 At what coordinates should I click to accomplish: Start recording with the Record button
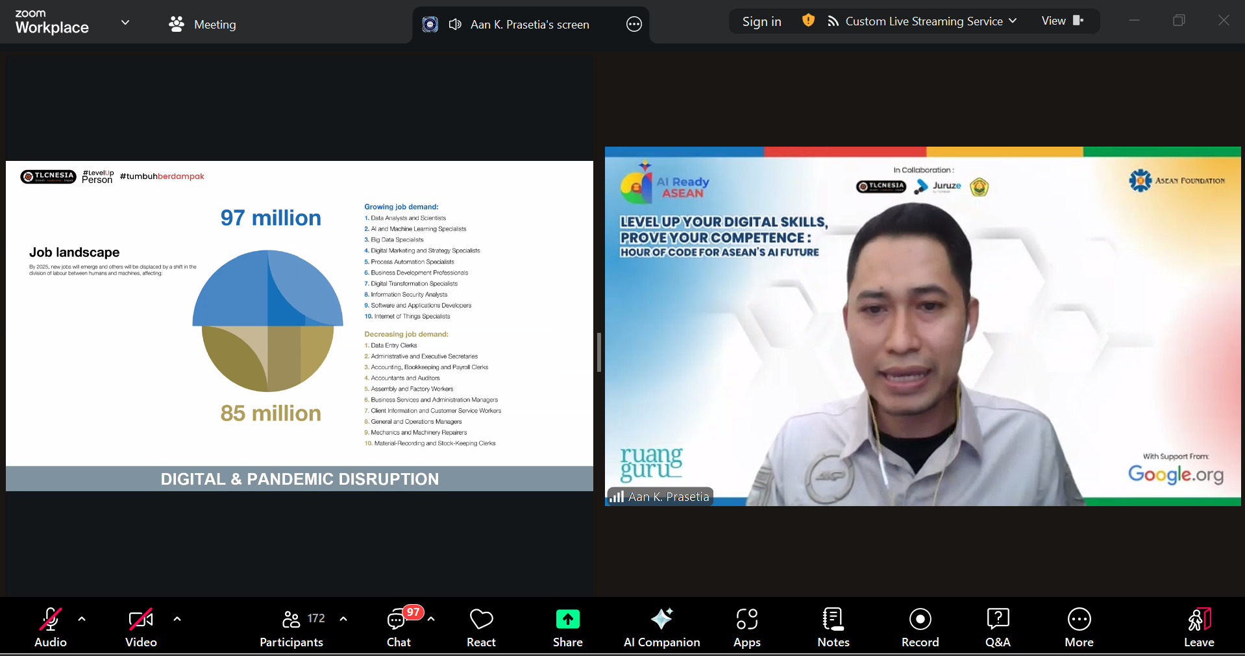tap(920, 627)
